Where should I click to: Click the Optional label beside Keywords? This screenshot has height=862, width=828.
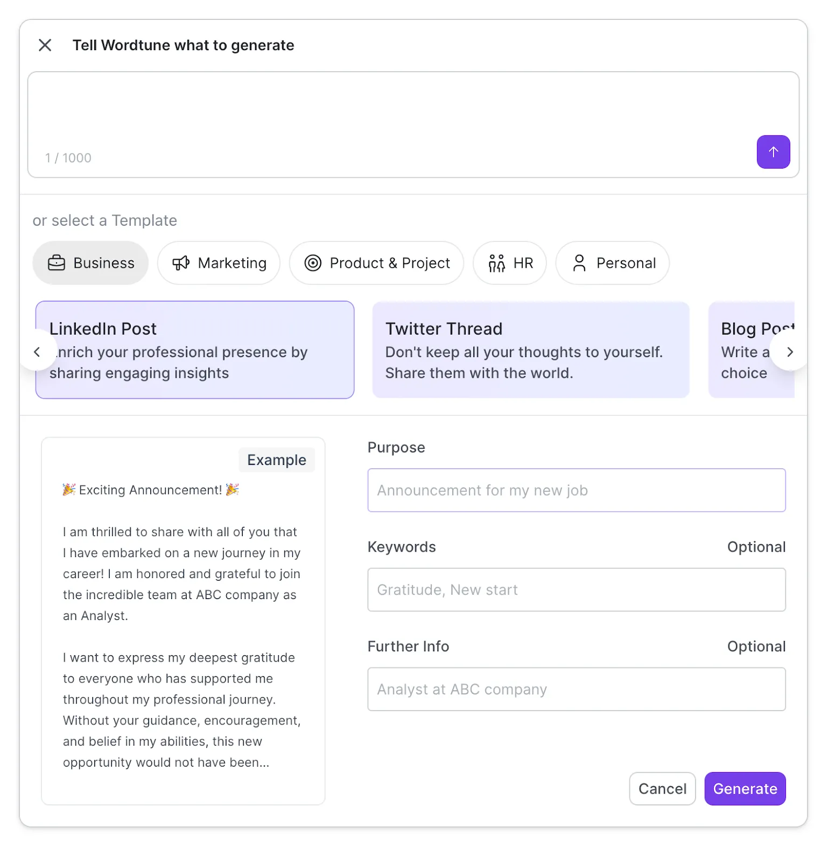[756, 547]
